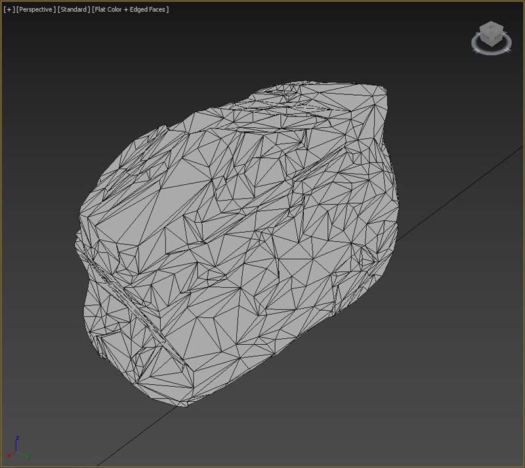This screenshot has width=525, height=468.
Task: Click the ViewCube cube
Action: click(491, 33)
